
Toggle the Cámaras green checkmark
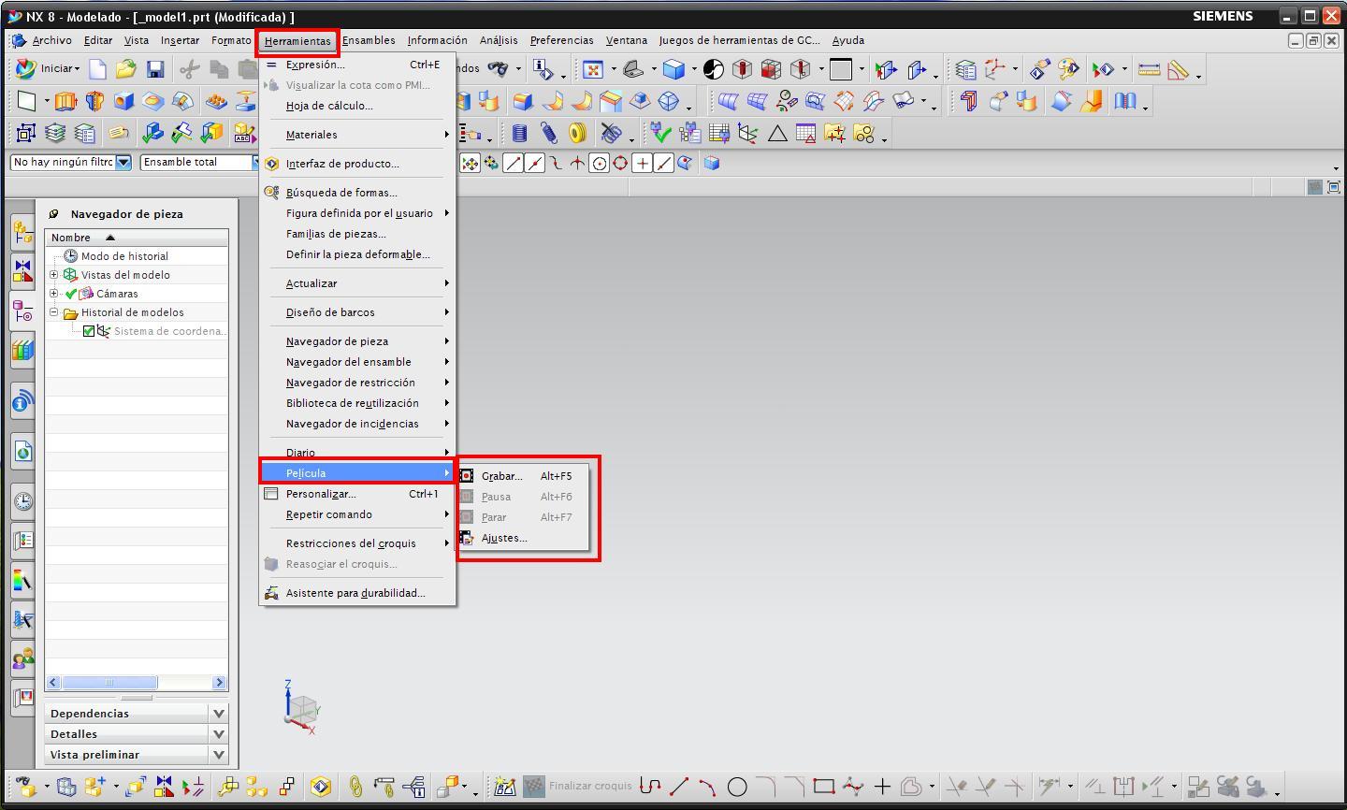[x=71, y=294]
